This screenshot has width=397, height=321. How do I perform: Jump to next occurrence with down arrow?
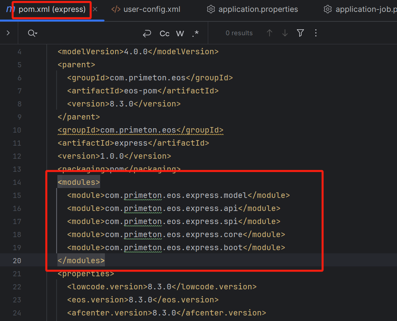285,33
